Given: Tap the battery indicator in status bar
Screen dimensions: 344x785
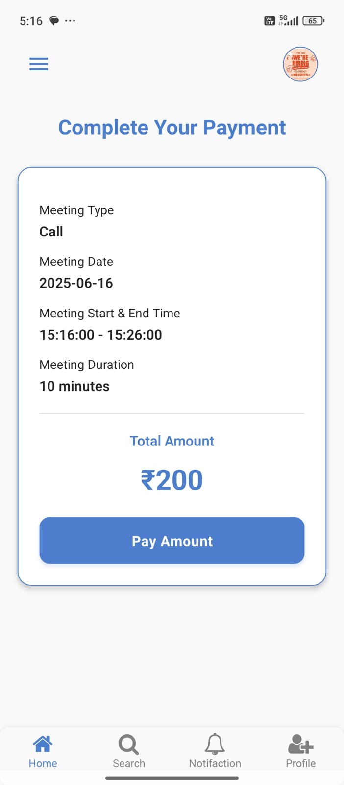Looking at the screenshot, I should [x=314, y=21].
